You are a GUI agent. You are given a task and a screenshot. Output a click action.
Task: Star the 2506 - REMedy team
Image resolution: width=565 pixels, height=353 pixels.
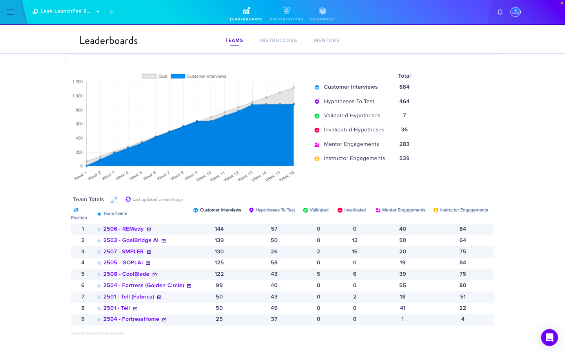[99, 229]
